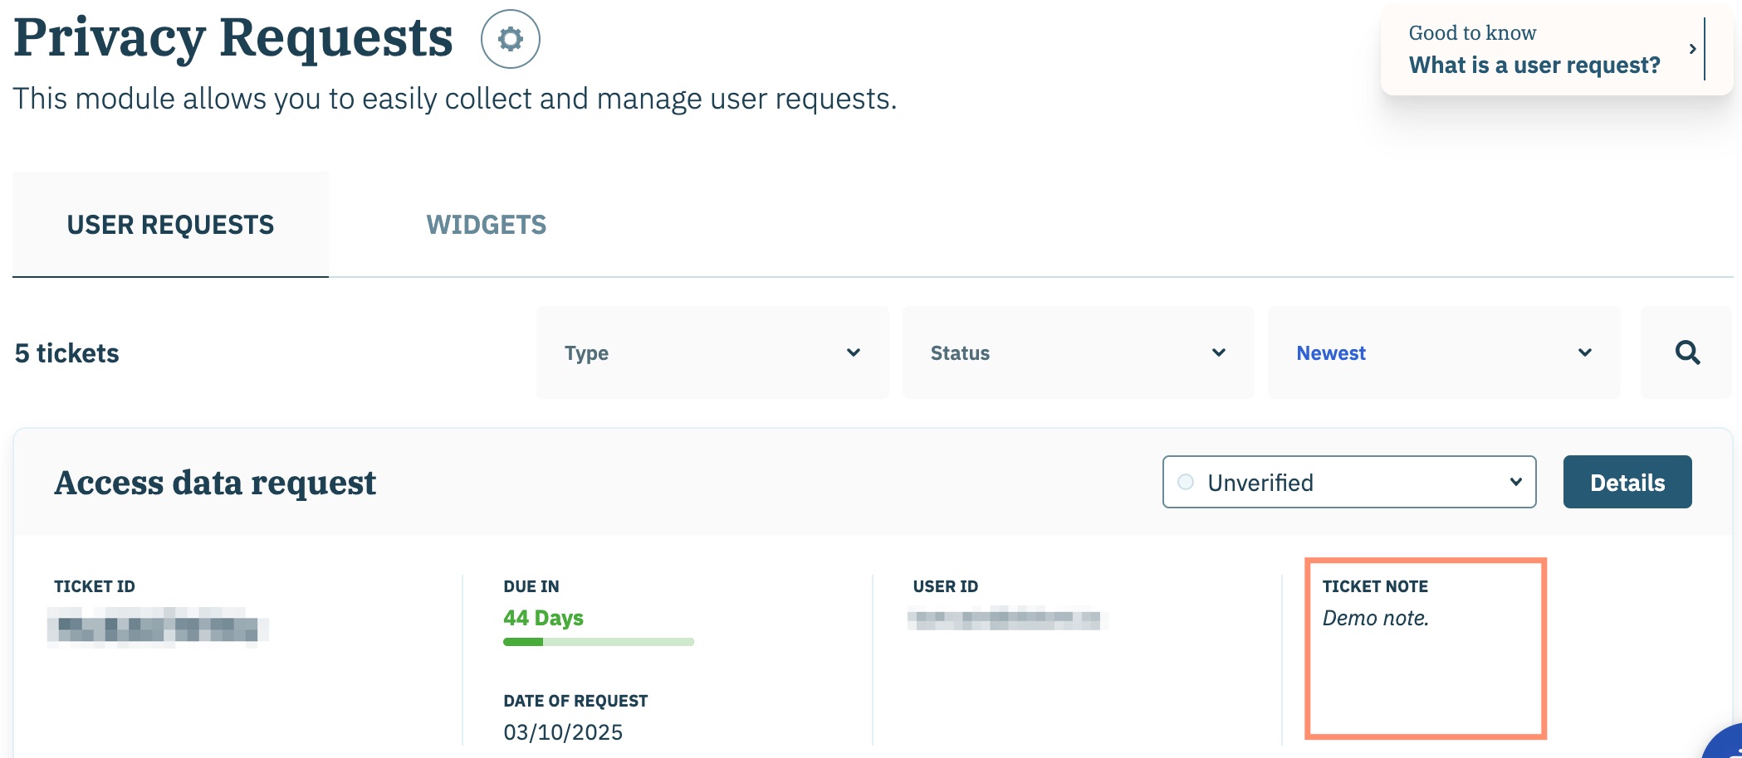Click the Access data request title
1742x758 pixels.
[x=215, y=483]
